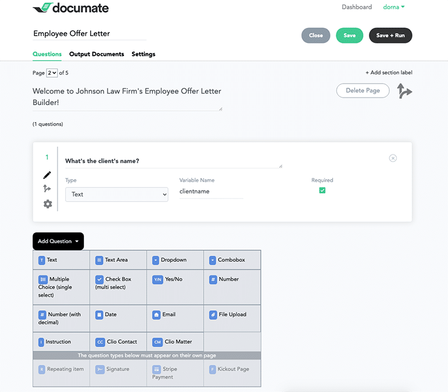The width and height of the screenshot is (448, 392).
Task: Click the Save + Run button
Action: click(x=390, y=35)
